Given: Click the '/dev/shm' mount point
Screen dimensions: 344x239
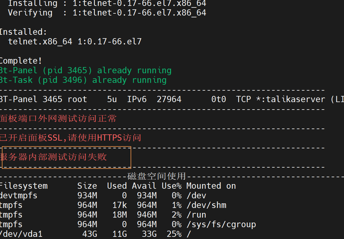Looking at the screenshot, I should click(206, 205).
